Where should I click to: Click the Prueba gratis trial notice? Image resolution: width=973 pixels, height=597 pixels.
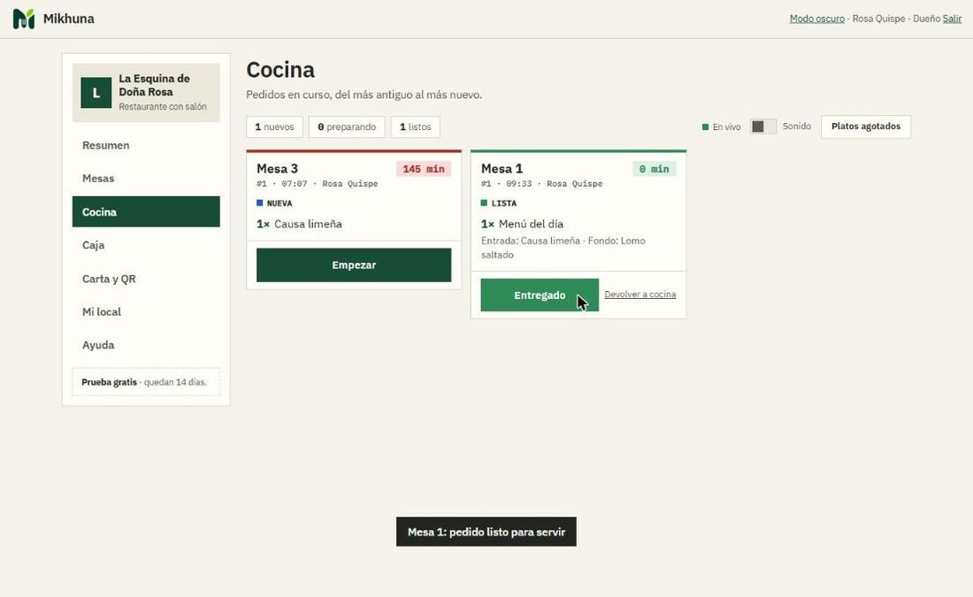pos(146,382)
